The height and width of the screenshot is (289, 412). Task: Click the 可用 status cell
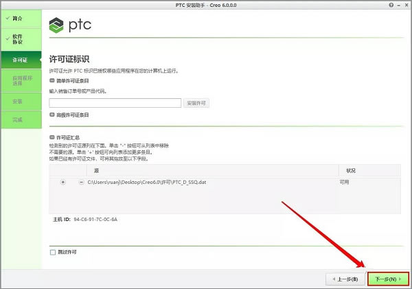pyautogui.click(x=344, y=182)
